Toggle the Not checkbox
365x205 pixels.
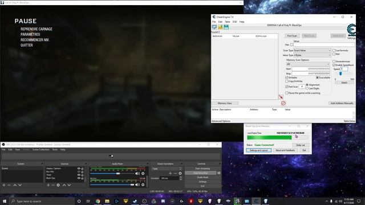334,54
